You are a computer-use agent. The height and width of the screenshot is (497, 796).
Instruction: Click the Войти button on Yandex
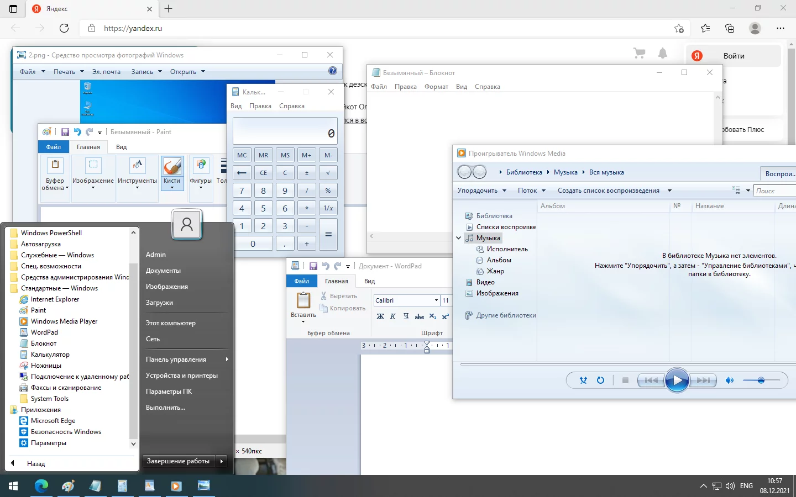click(x=734, y=56)
